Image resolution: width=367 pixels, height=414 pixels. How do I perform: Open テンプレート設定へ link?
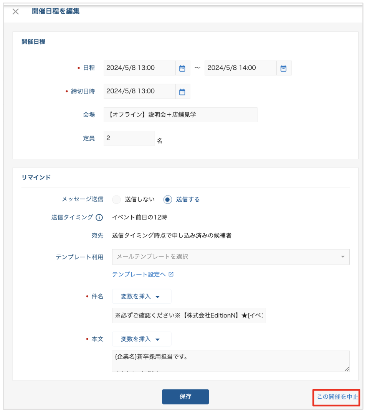coord(139,274)
